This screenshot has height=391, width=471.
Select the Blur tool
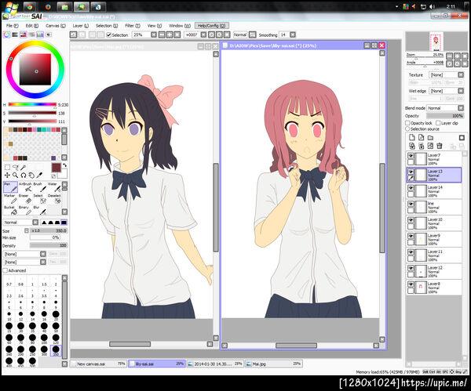(x=40, y=211)
